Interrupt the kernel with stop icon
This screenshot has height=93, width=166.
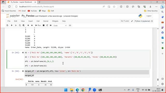[44, 25]
